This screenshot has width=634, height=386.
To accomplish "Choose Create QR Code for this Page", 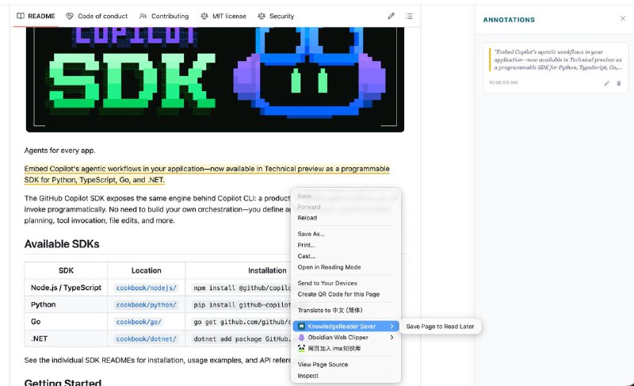I will click(x=338, y=294).
